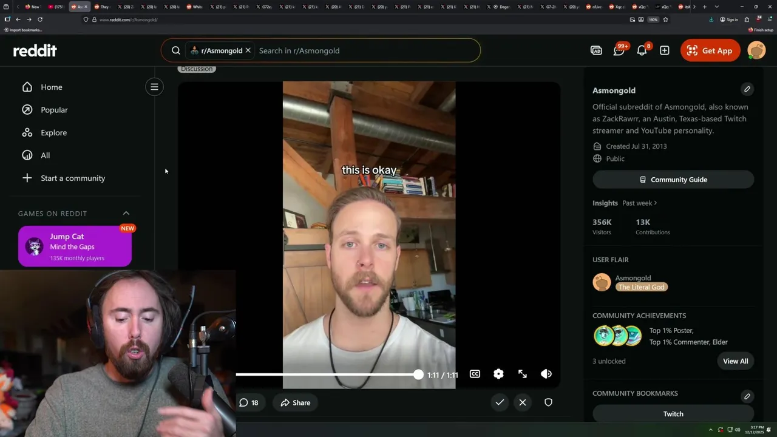Open the Jump Cat game card
777x437 pixels.
pos(75,246)
